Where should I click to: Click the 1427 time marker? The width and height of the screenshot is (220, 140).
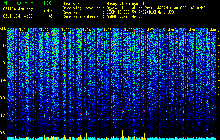149,30
